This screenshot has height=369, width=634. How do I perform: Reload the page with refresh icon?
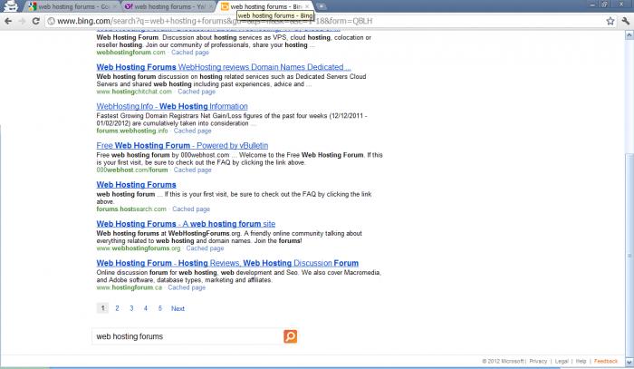coord(36,21)
